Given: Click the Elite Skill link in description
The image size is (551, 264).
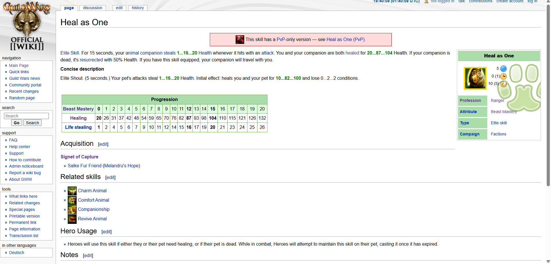Looking at the screenshot, I should pos(70,53).
